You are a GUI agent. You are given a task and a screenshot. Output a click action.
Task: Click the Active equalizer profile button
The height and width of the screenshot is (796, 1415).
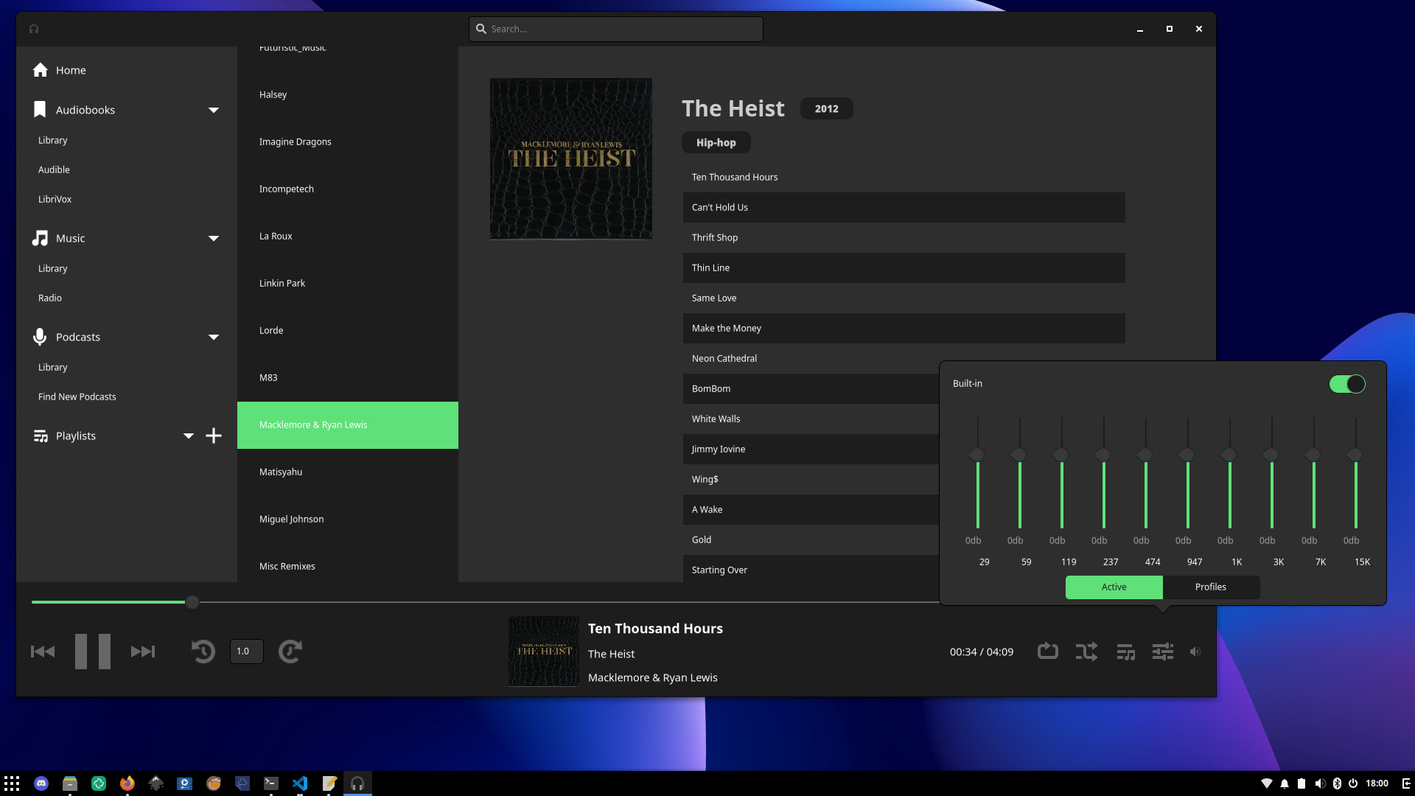click(1114, 586)
